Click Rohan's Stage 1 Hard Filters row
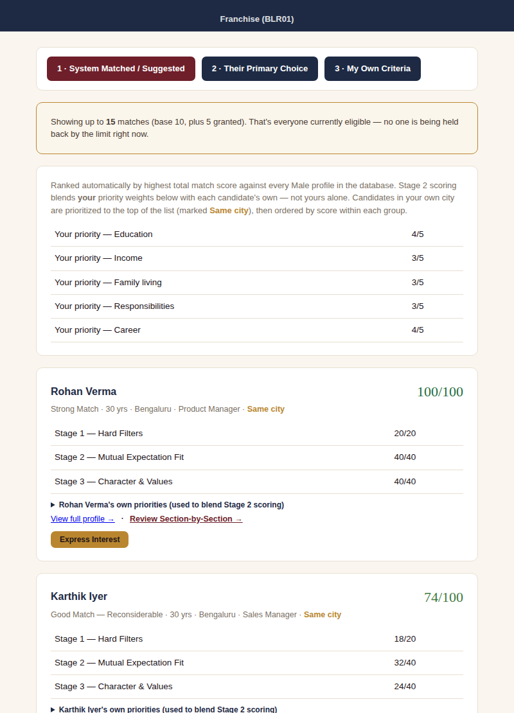This screenshot has width=514, height=713. click(257, 434)
